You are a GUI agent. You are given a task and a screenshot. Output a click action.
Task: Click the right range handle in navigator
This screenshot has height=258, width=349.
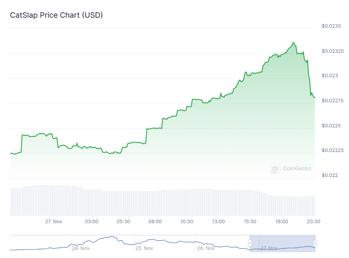pos(315,243)
